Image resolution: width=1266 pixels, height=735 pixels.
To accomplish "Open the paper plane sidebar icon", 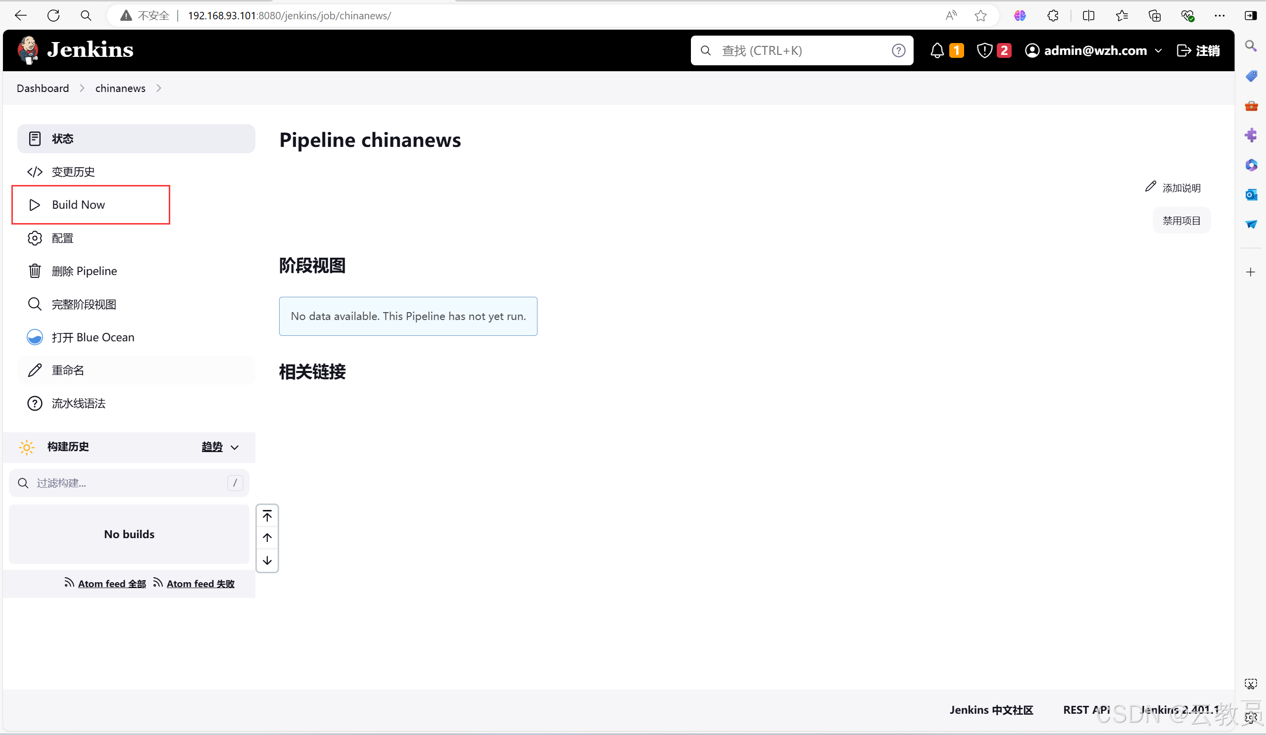I will 1251,224.
